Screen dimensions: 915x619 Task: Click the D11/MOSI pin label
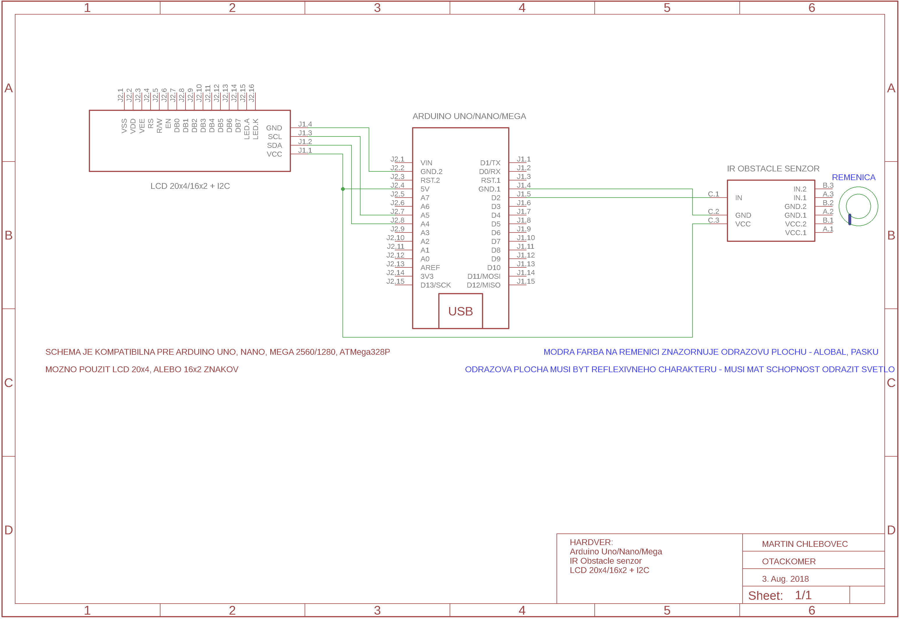(x=483, y=276)
